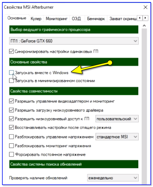Toggle Разрешить управление видеоадаптером и мониторинг
This screenshot has width=153, height=187.
pyautogui.click(x=11, y=101)
